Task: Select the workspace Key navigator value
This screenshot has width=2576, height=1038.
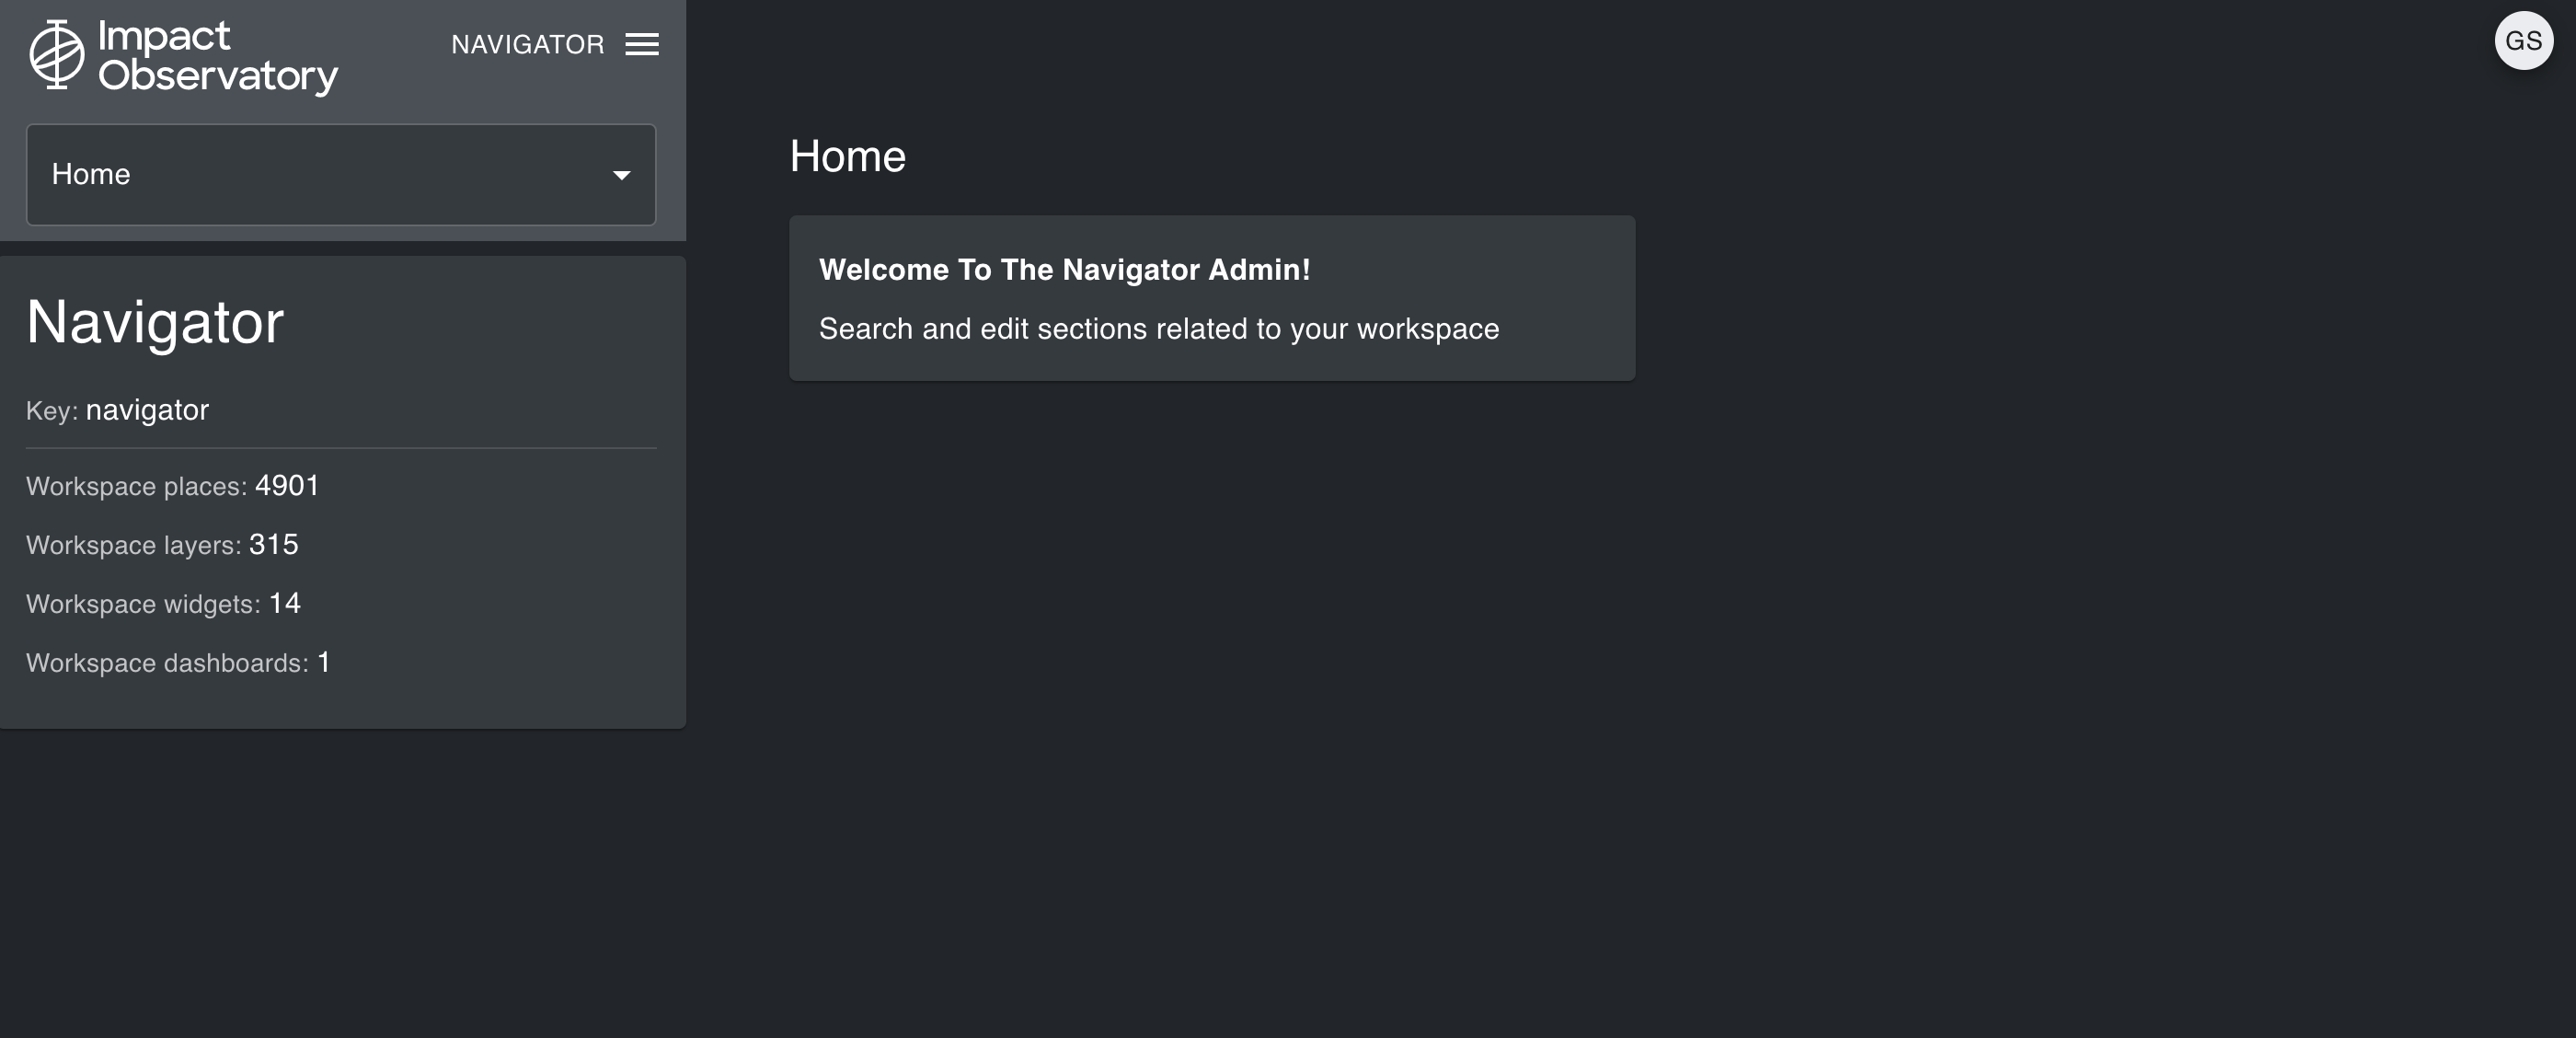Action: click(147, 411)
